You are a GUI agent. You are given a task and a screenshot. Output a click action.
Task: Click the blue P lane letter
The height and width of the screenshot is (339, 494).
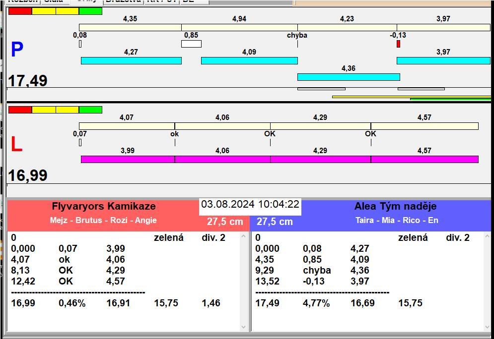click(17, 50)
